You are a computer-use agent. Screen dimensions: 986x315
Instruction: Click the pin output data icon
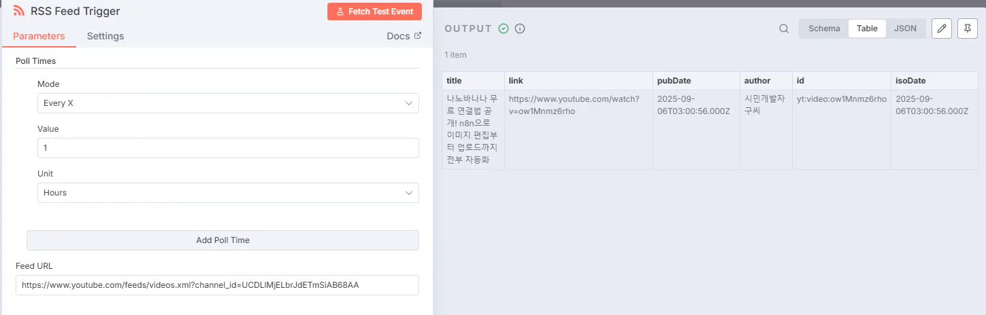point(967,29)
